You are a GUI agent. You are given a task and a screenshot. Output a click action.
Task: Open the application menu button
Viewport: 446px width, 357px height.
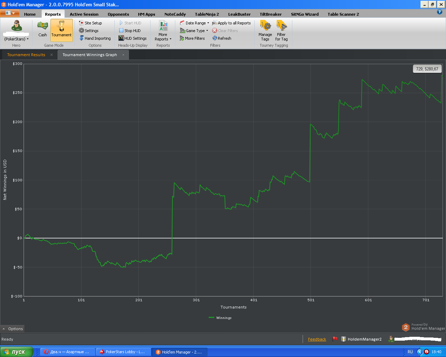pyautogui.click(x=10, y=13)
